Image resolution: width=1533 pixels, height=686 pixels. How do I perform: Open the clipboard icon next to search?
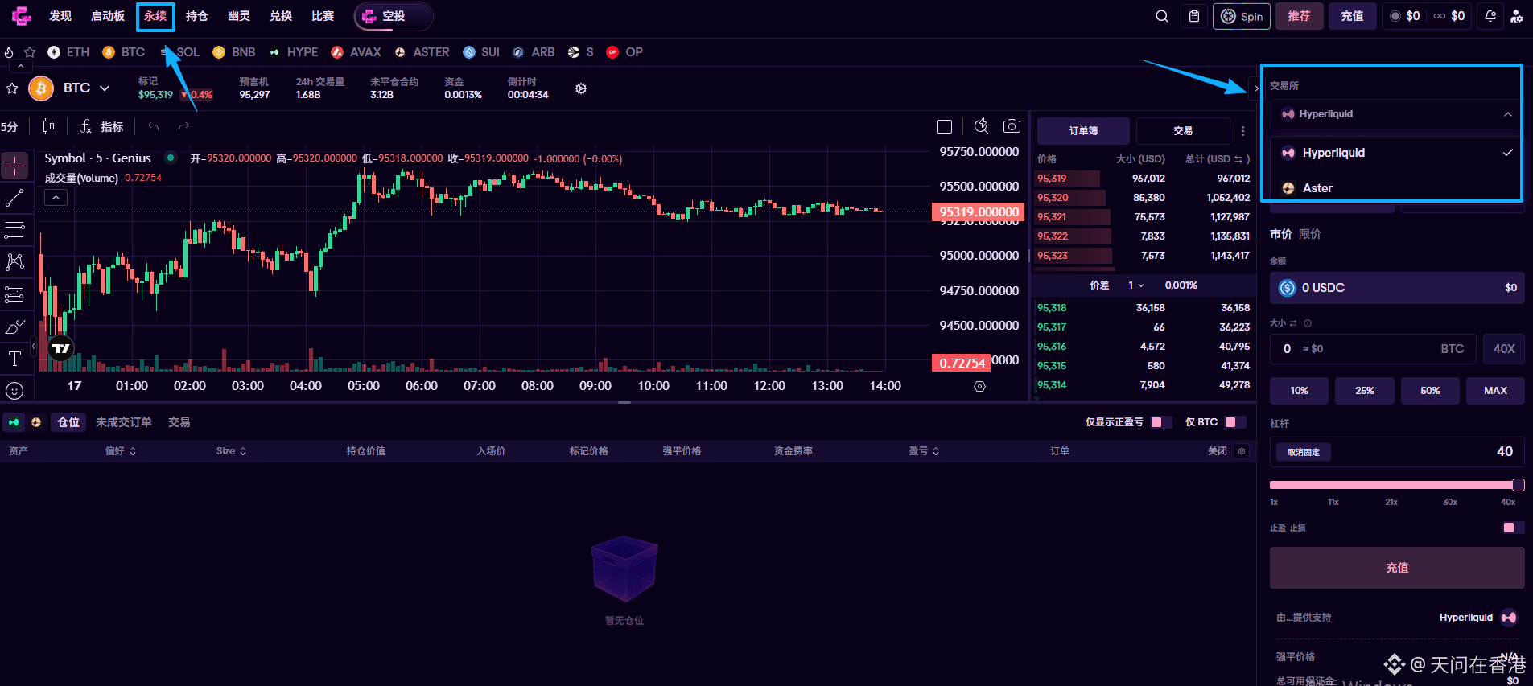click(x=1194, y=16)
